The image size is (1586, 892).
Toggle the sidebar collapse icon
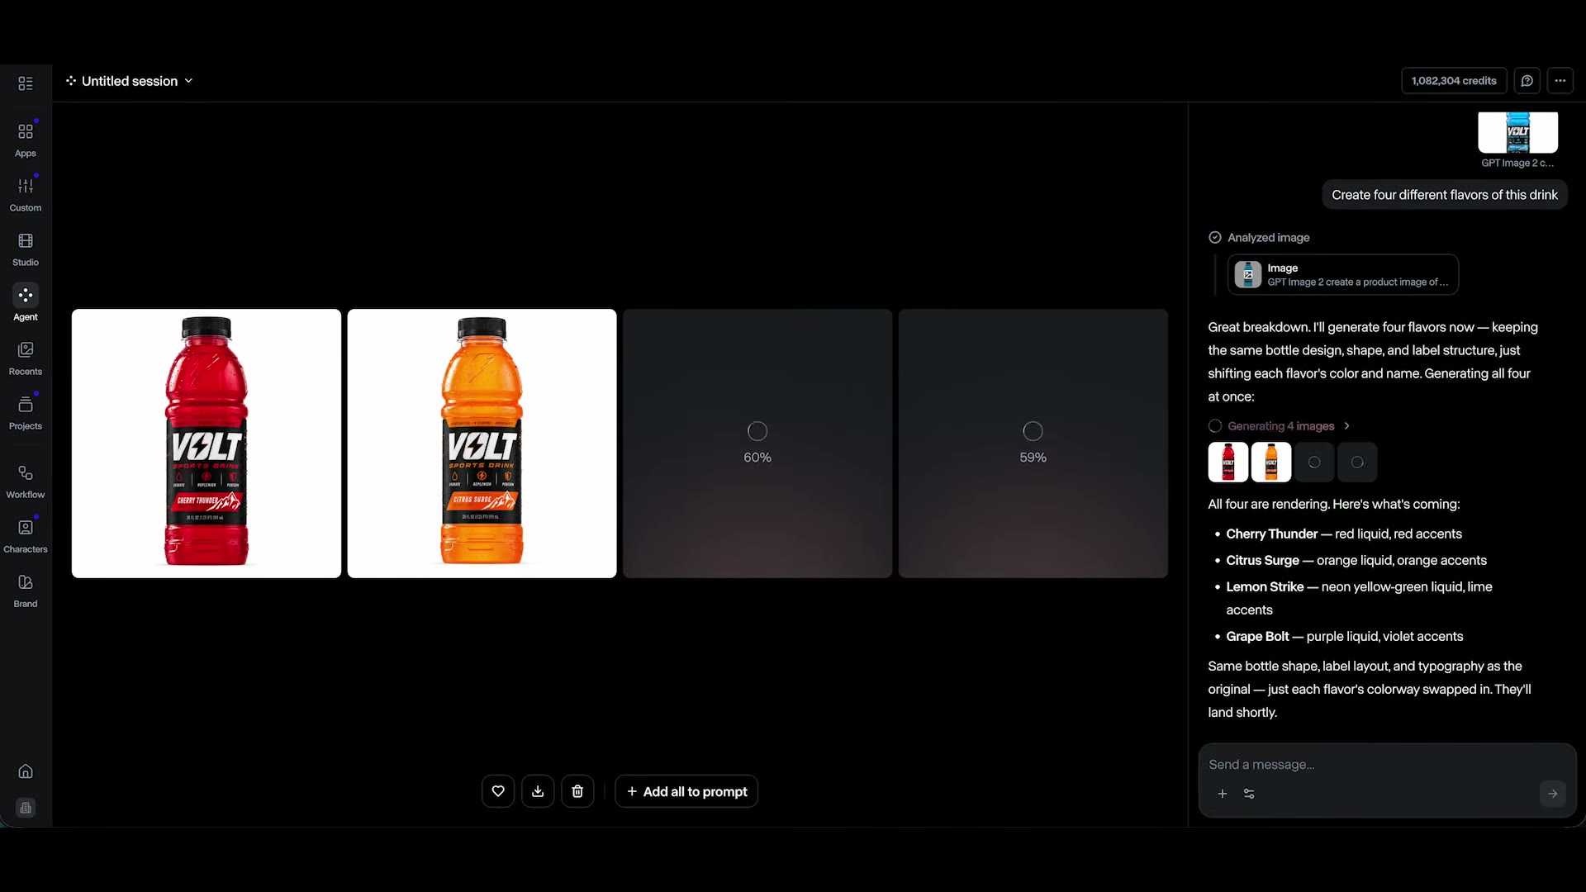point(26,83)
